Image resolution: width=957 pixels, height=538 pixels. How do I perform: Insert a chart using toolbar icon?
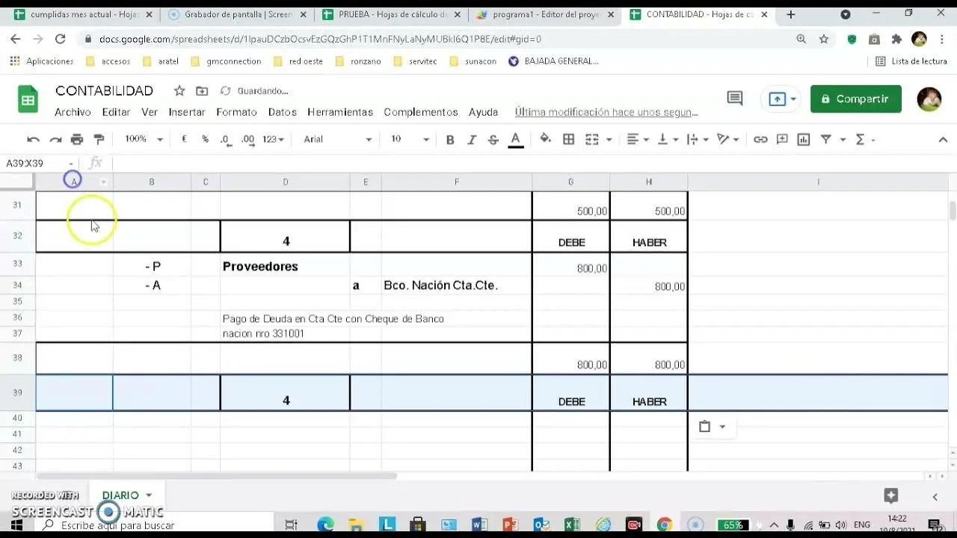pyautogui.click(x=804, y=140)
